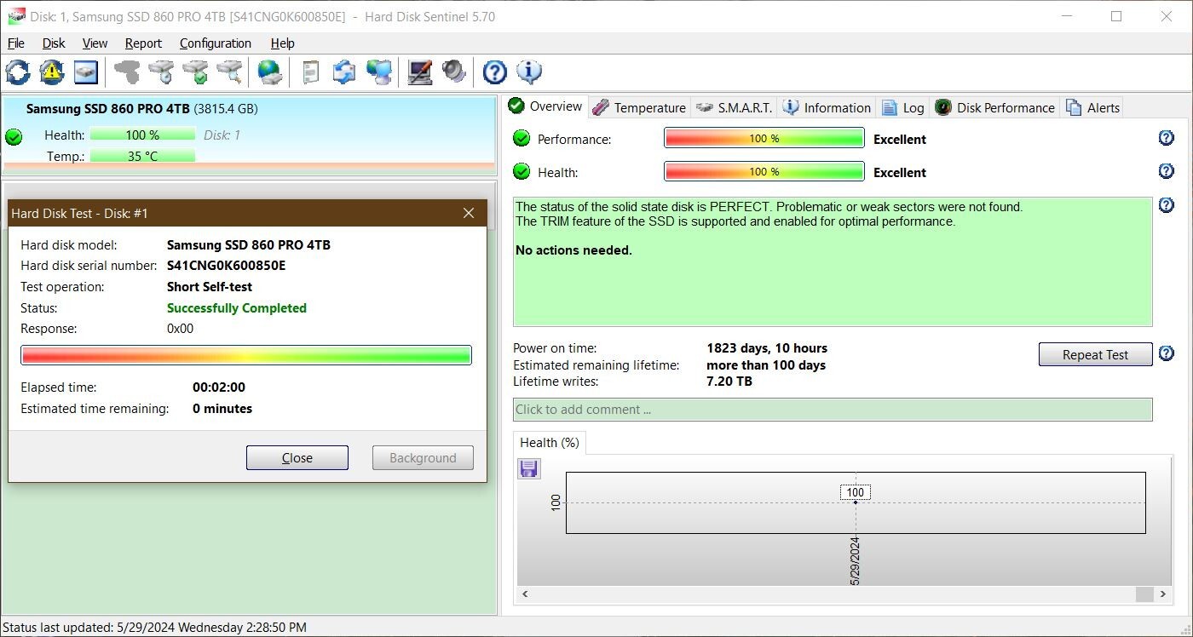
Task: Click help icon beside Health bar
Action: (x=1167, y=171)
